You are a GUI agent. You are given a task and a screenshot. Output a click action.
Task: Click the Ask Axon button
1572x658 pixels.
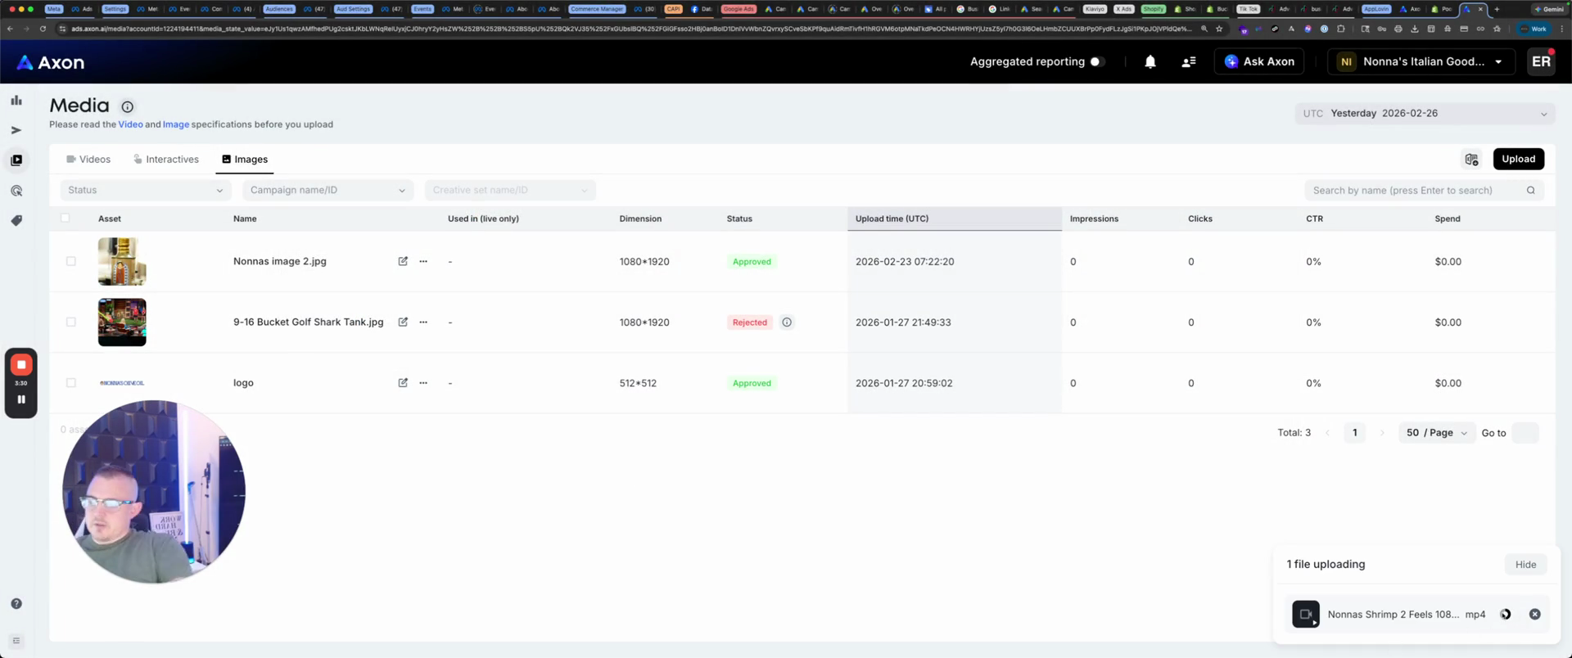pyautogui.click(x=1259, y=62)
